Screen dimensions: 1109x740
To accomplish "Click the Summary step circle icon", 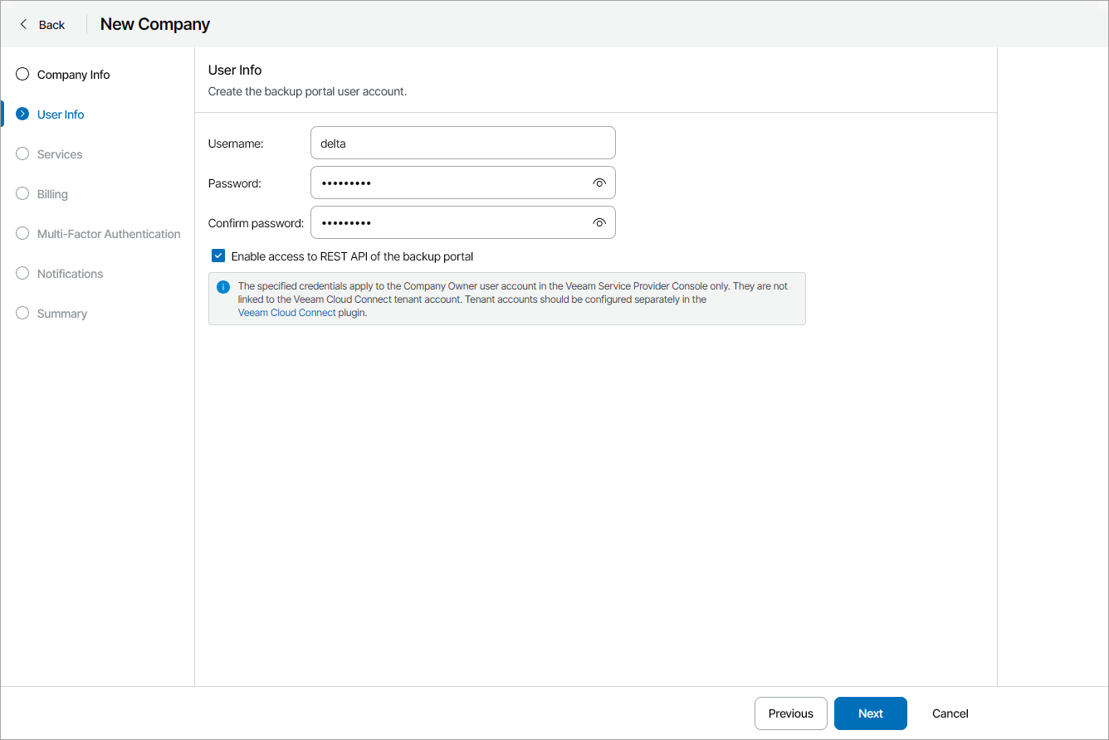I will [22, 314].
